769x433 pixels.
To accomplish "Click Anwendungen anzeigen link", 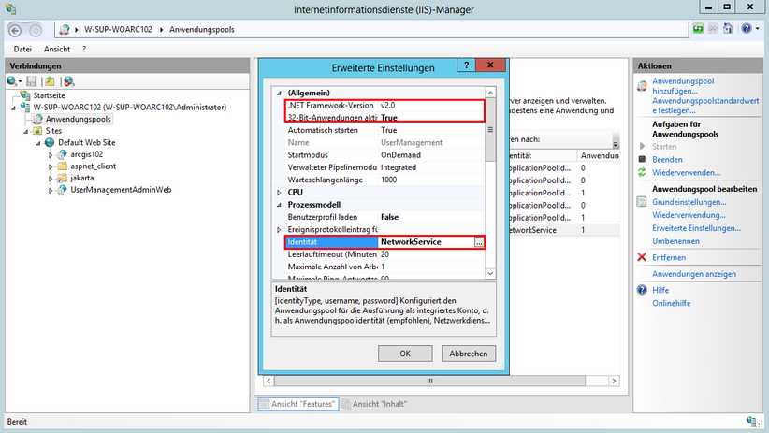I will pyautogui.click(x=694, y=274).
